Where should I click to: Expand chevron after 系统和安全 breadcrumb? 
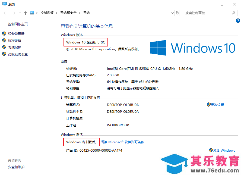coord(80,13)
